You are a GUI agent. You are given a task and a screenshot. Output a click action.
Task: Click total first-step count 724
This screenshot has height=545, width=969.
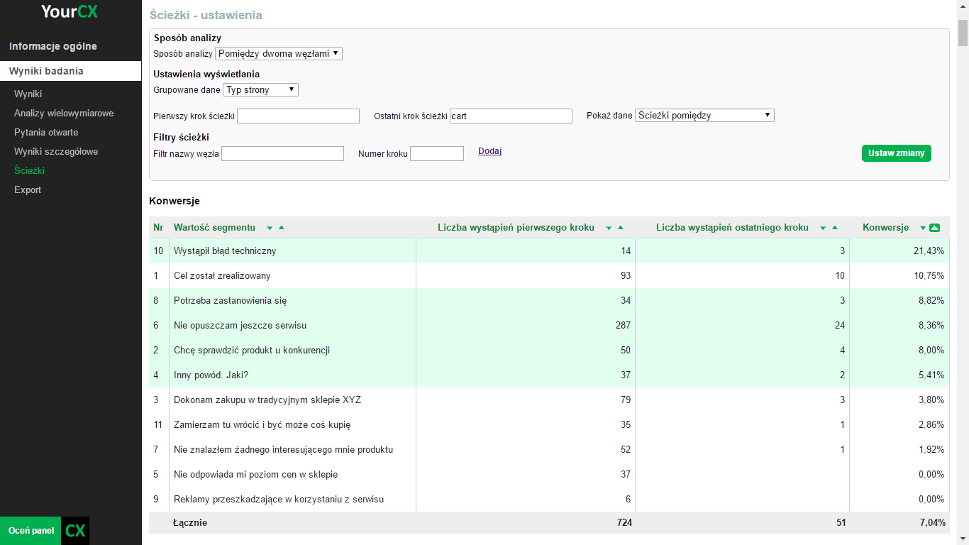tap(624, 523)
